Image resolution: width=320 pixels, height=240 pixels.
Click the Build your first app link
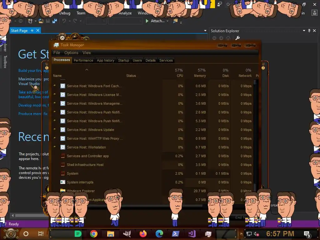click(x=33, y=71)
